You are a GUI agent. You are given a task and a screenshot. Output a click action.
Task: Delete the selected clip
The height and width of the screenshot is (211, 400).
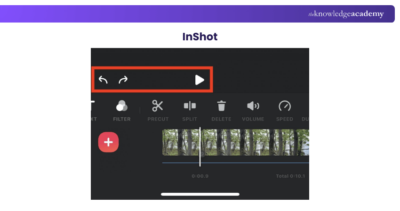[221, 111]
